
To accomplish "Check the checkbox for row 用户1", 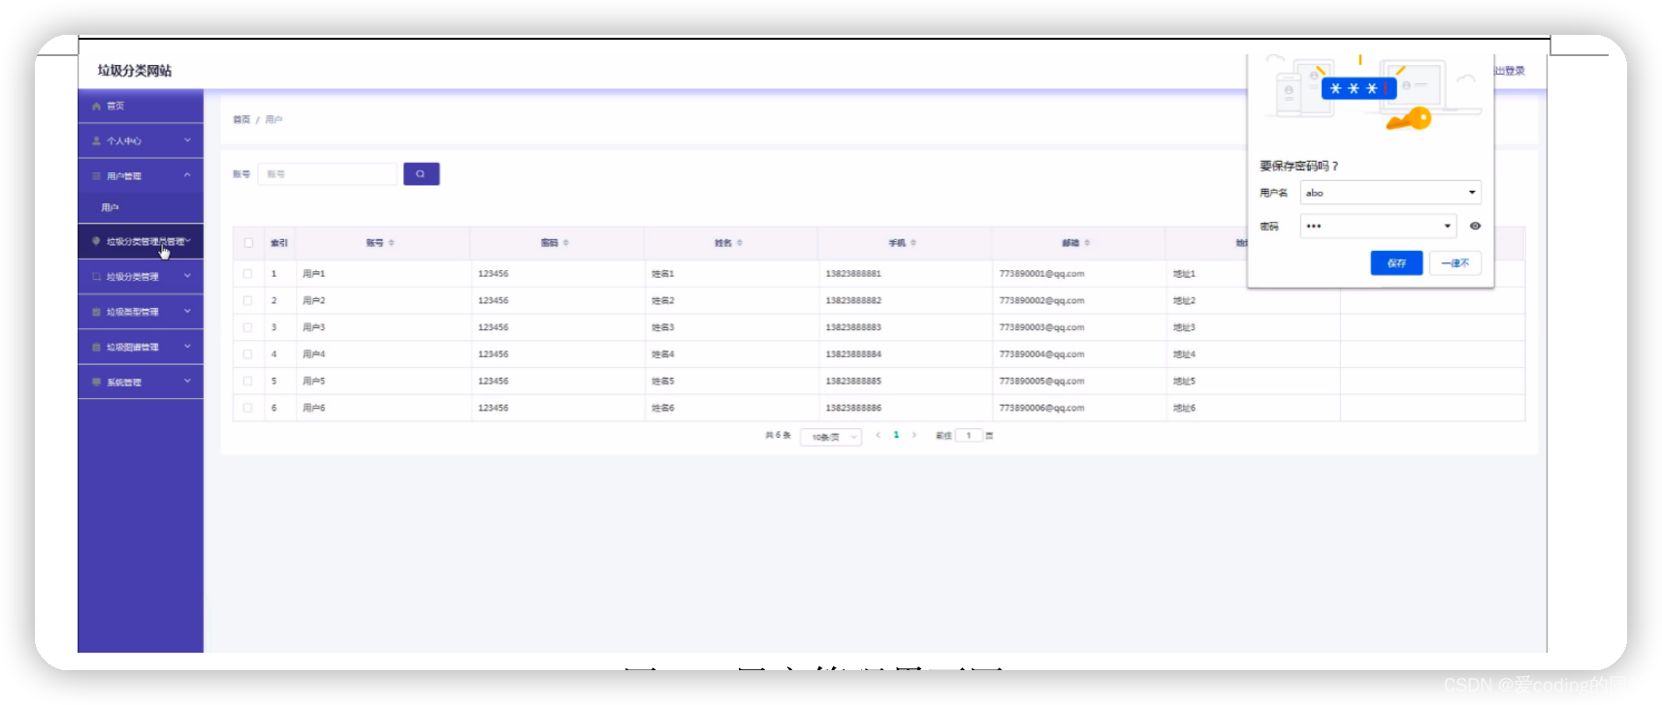I will (x=248, y=274).
